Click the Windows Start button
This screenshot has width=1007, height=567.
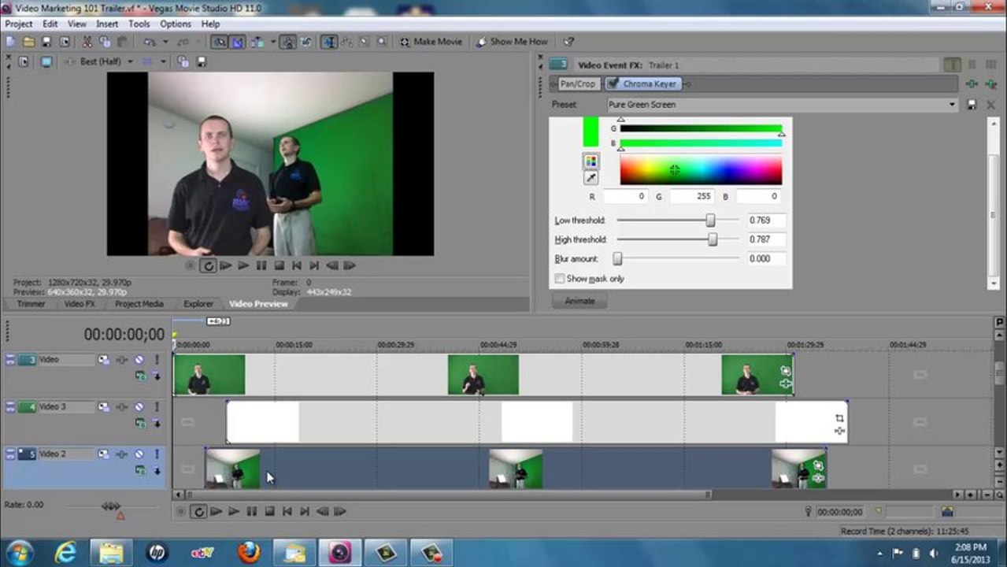coord(19,552)
